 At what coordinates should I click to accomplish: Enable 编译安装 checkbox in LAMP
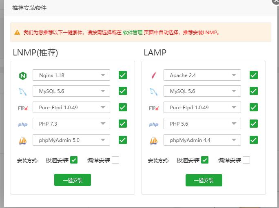(x=246, y=160)
